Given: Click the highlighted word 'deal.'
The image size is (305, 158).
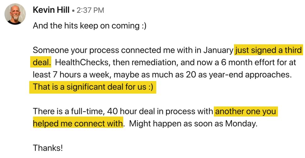Looking at the screenshot, I should [x=41, y=62].
